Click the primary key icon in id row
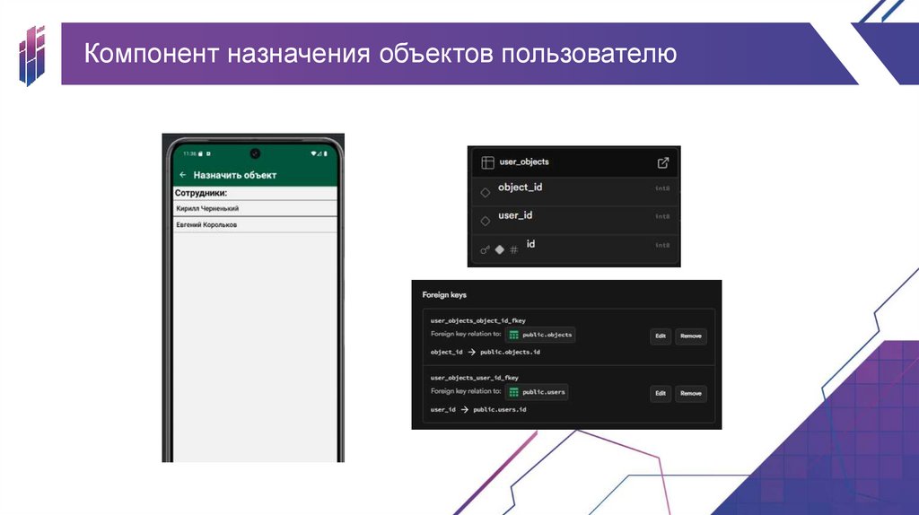The height and width of the screenshot is (515, 919). (x=485, y=250)
